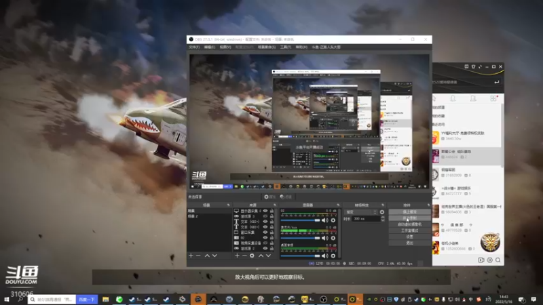Click the 百度一下 button on the taskbar

[87, 300]
